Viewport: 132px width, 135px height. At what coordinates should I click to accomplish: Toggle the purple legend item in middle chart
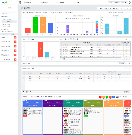[73, 19]
